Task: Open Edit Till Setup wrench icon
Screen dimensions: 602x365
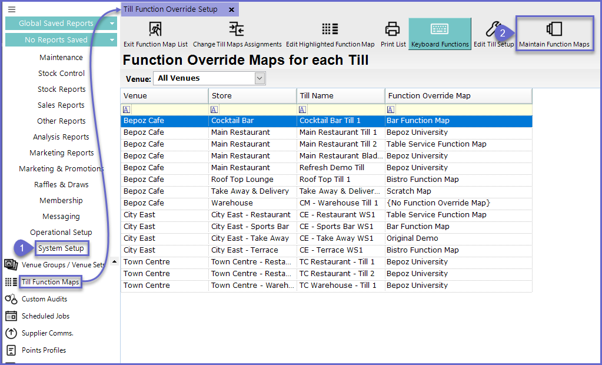Action: (493, 29)
